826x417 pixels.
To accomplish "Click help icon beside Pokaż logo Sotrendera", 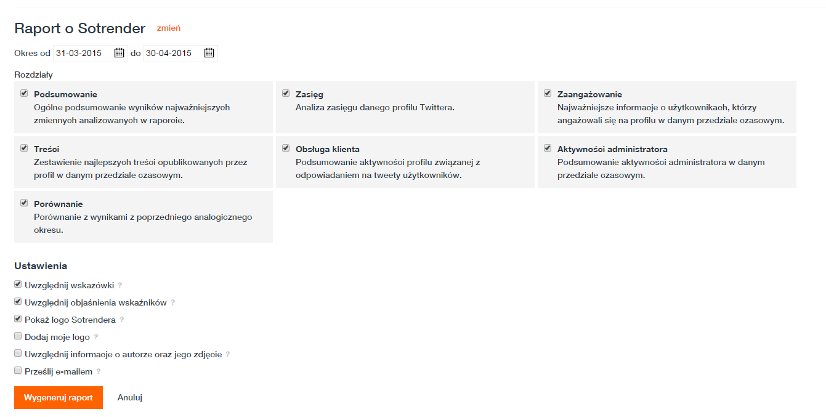I will pyautogui.click(x=122, y=320).
